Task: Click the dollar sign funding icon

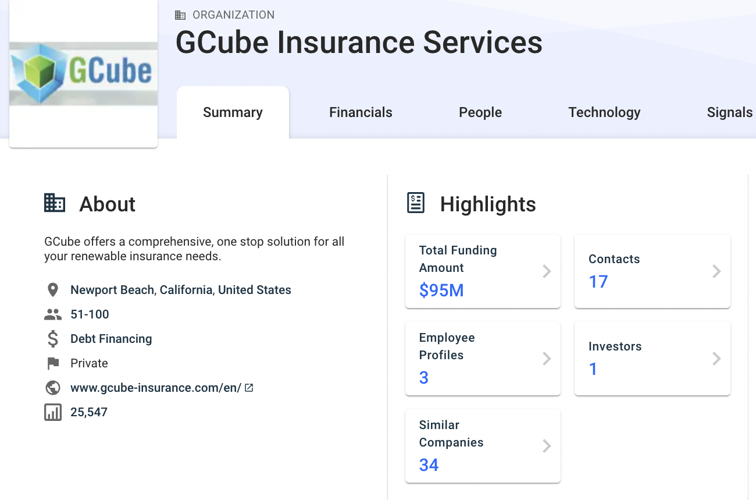Action: pyautogui.click(x=53, y=339)
